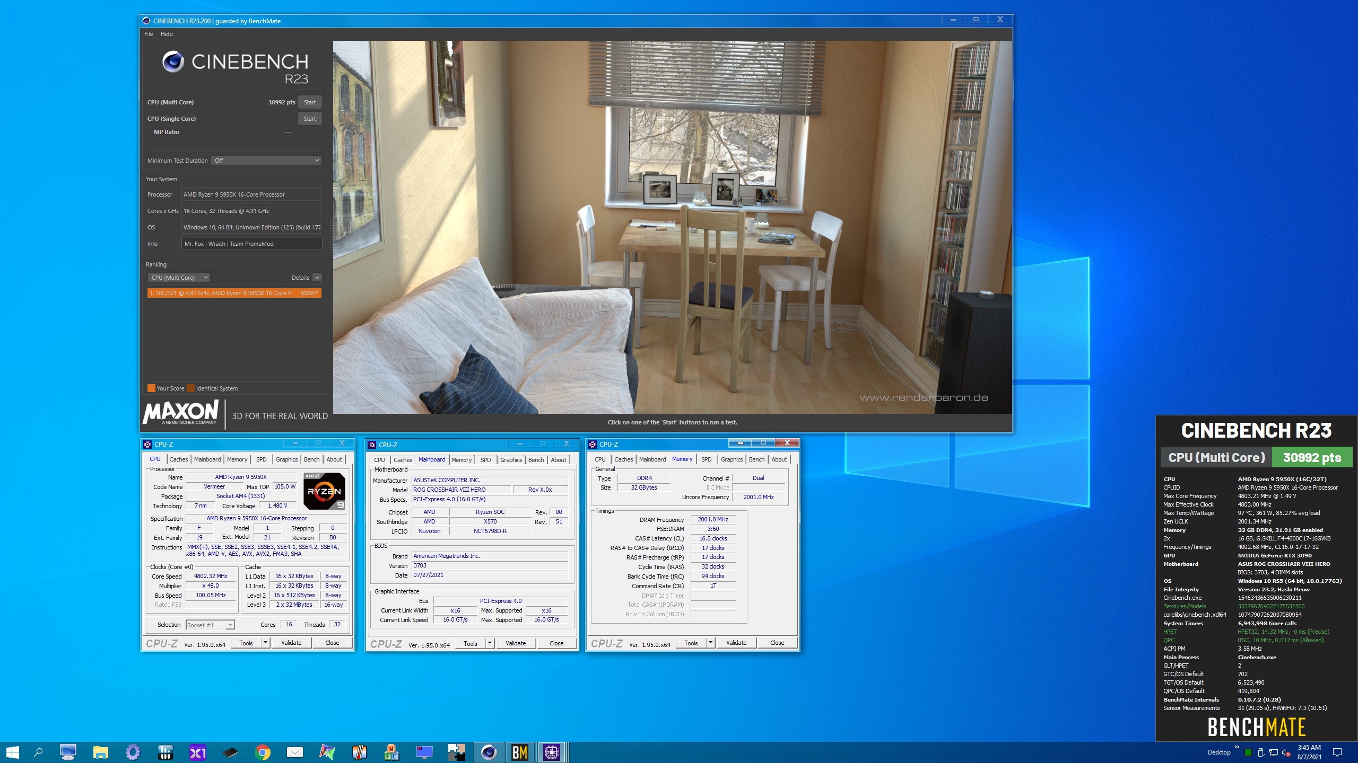Open the Help menu in Cinebench
The image size is (1358, 763).
click(x=167, y=34)
